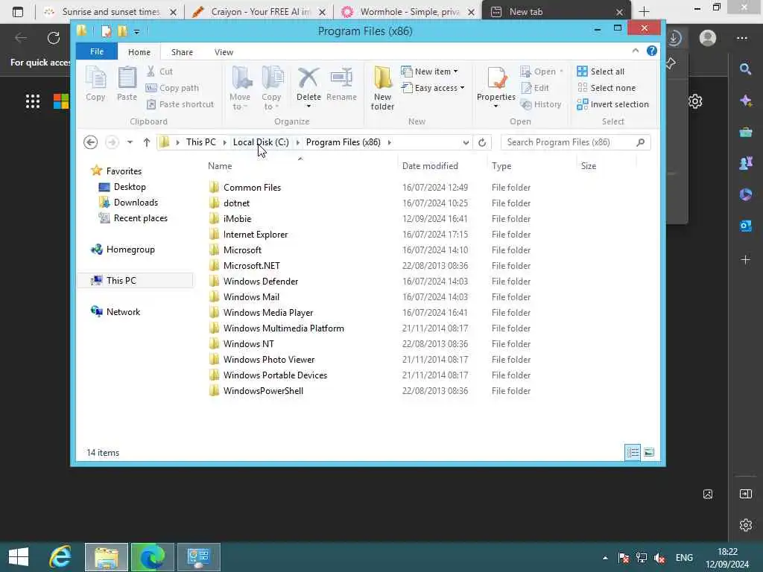763x572 pixels.
Task: Open Explorer help question mark icon
Action: (651, 51)
